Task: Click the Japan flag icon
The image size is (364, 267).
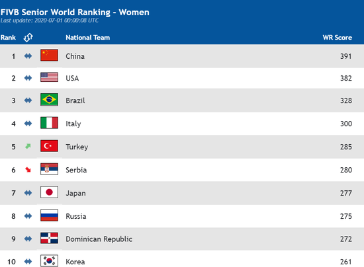Action: [49, 192]
